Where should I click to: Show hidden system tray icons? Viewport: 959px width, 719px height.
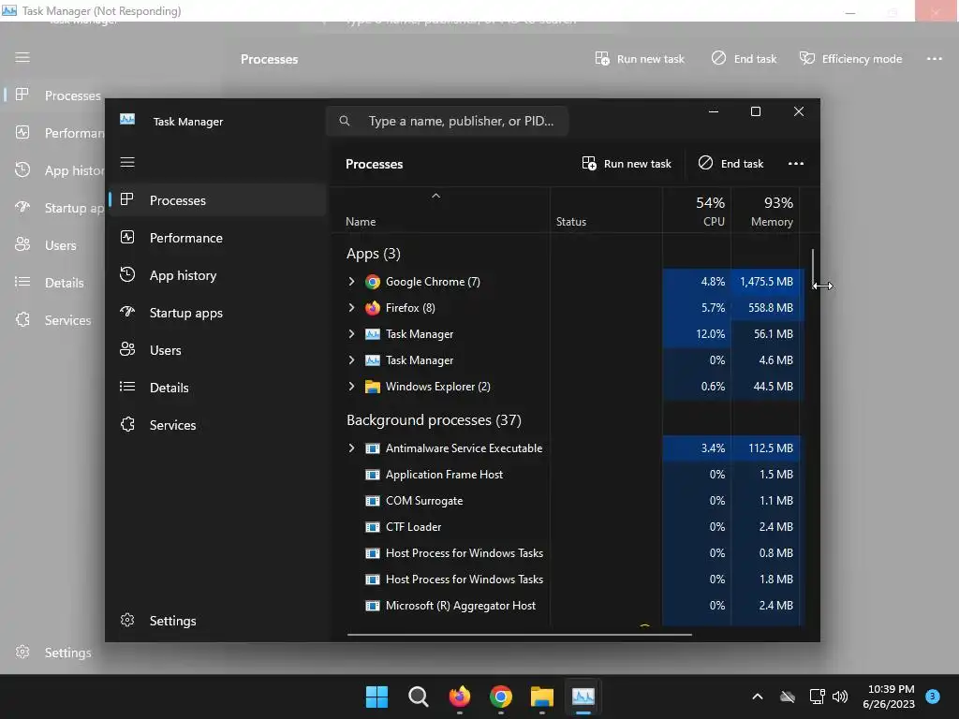coord(757,697)
